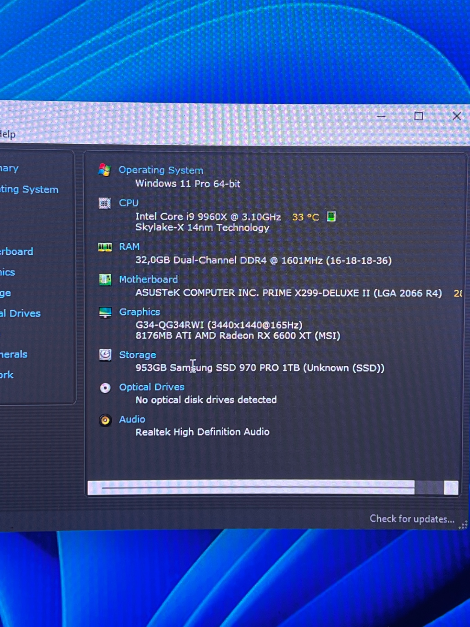Open the Optical Drives heading in main panel
The image size is (470, 627).
[x=152, y=387]
